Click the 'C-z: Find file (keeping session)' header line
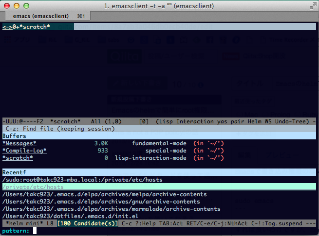This screenshot has width=319, height=236. tap(159, 129)
